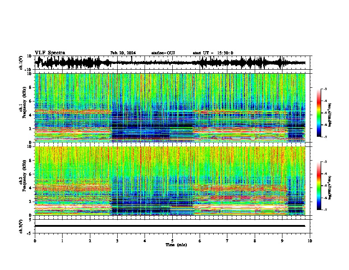Screen dimensions: 349x270
Task: Click the ch.2 color bar log(PSD) label
Action: [330, 187]
